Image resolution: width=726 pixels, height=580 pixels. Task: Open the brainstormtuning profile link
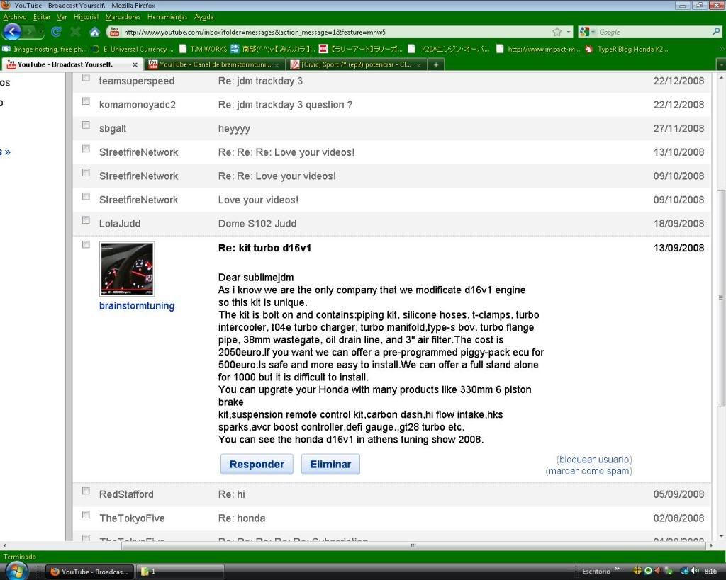pyautogui.click(x=137, y=306)
